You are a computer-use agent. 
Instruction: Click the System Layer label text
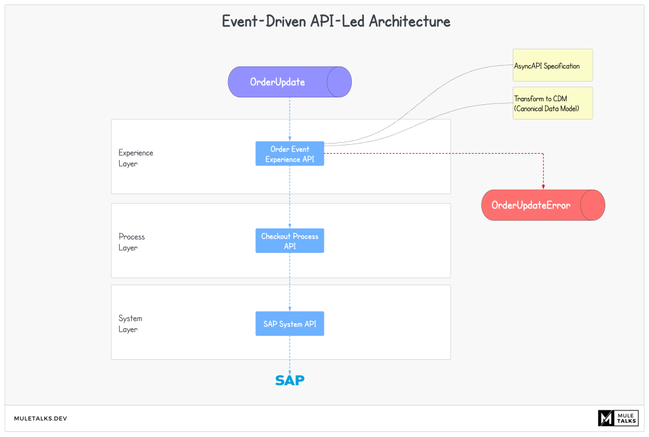tap(129, 324)
